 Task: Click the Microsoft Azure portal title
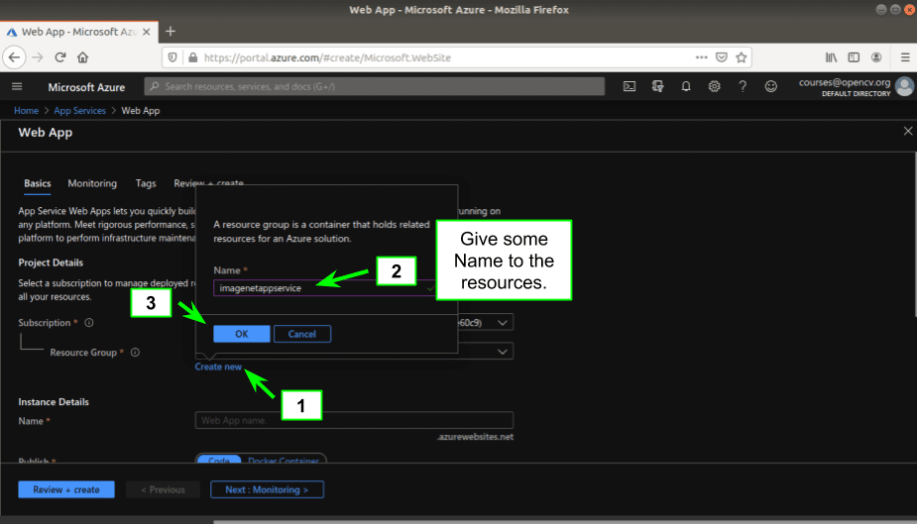click(x=86, y=87)
